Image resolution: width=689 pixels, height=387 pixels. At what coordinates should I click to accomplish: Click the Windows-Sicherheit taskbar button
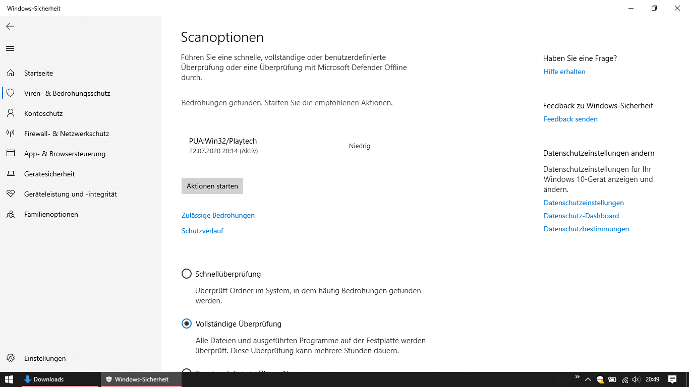[x=141, y=379]
